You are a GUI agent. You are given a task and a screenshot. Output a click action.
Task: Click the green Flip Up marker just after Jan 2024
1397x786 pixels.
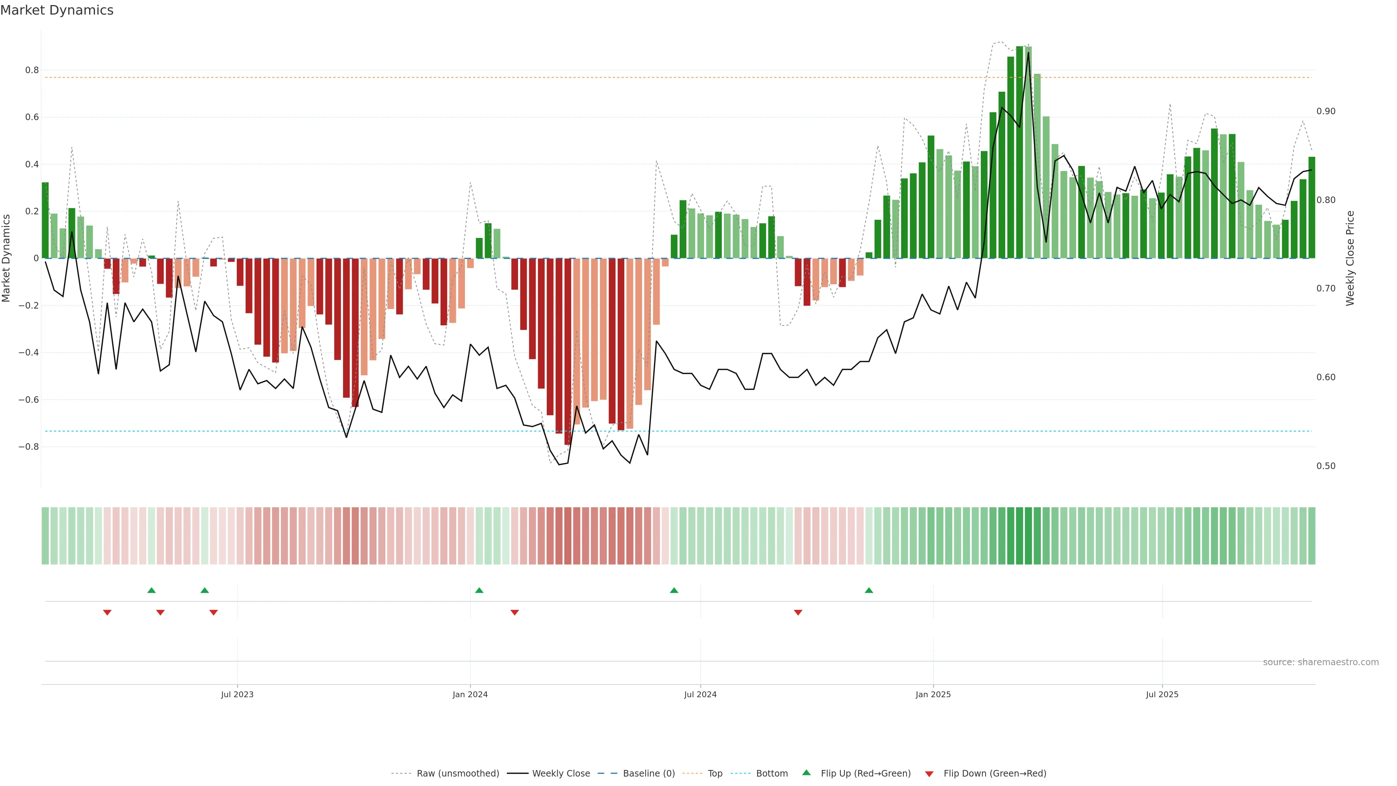[x=479, y=590]
